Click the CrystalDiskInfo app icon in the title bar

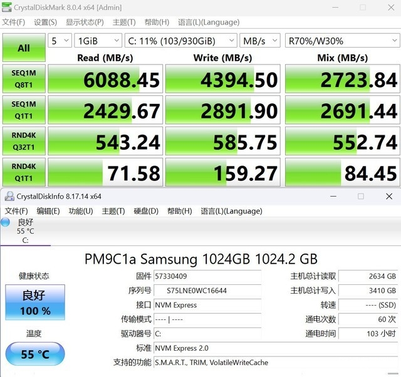9,196
